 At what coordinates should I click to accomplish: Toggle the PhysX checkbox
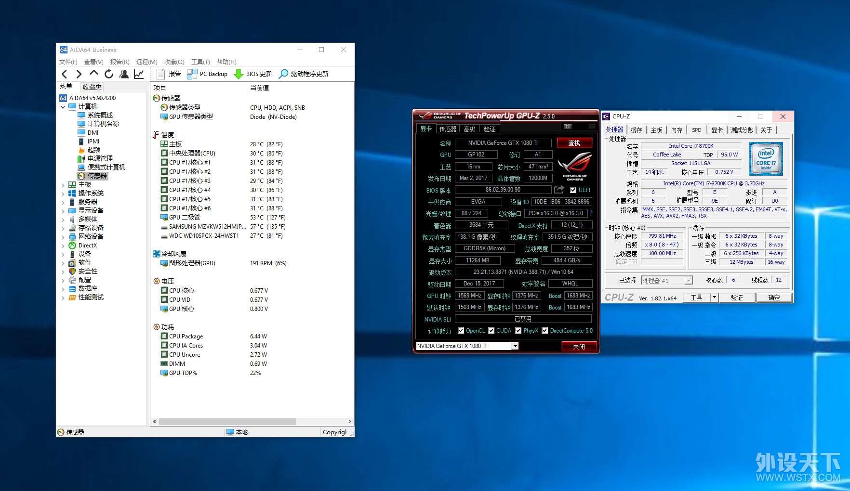coord(518,331)
